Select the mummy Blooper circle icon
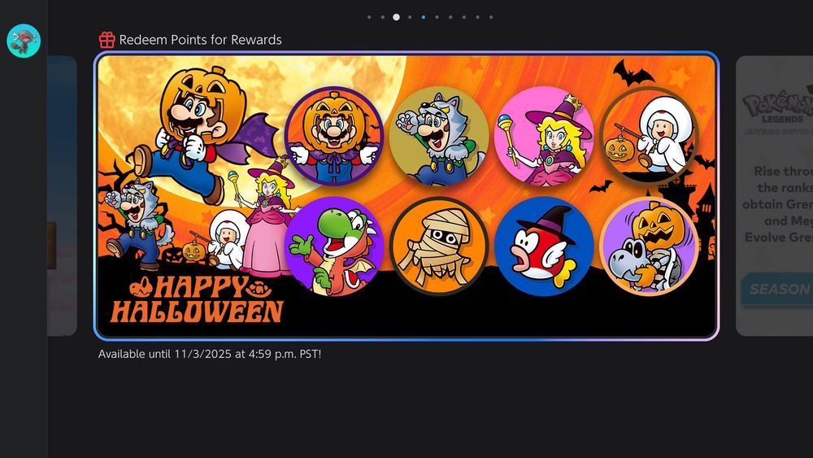The image size is (813, 458). (439, 246)
